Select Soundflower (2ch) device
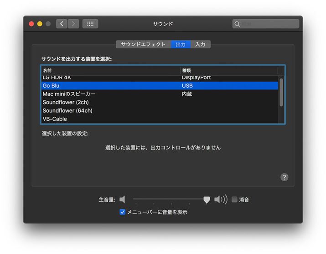326x254 pixels. pyautogui.click(x=160, y=102)
